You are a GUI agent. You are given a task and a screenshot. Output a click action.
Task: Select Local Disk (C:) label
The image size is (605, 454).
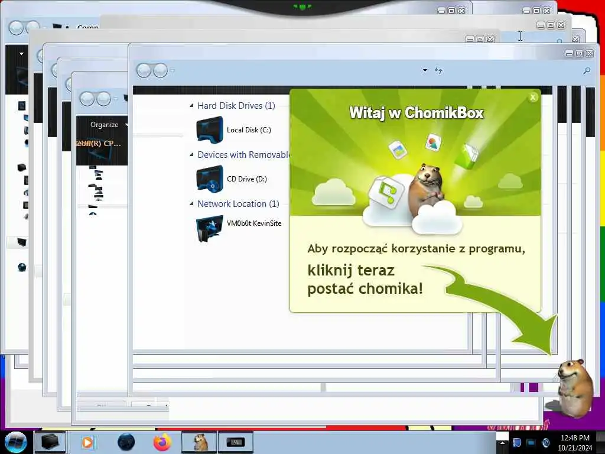[x=249, y=129]
